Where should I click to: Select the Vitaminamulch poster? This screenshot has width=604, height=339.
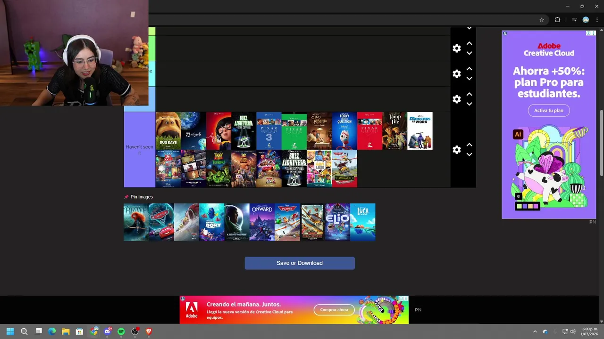[344, 169]
